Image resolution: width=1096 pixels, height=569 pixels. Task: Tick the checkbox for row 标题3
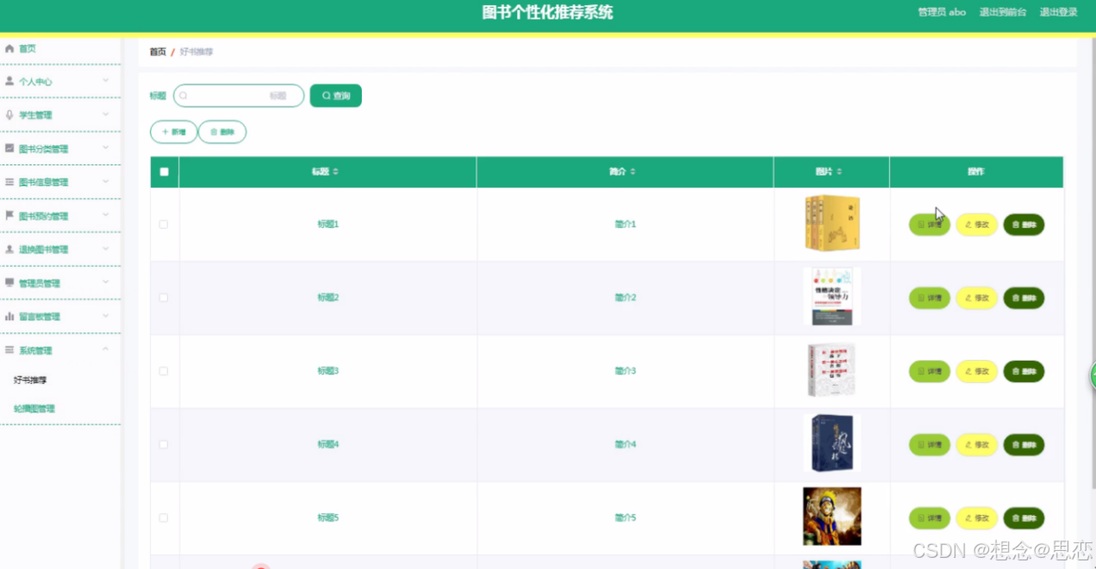click(164, 371)
